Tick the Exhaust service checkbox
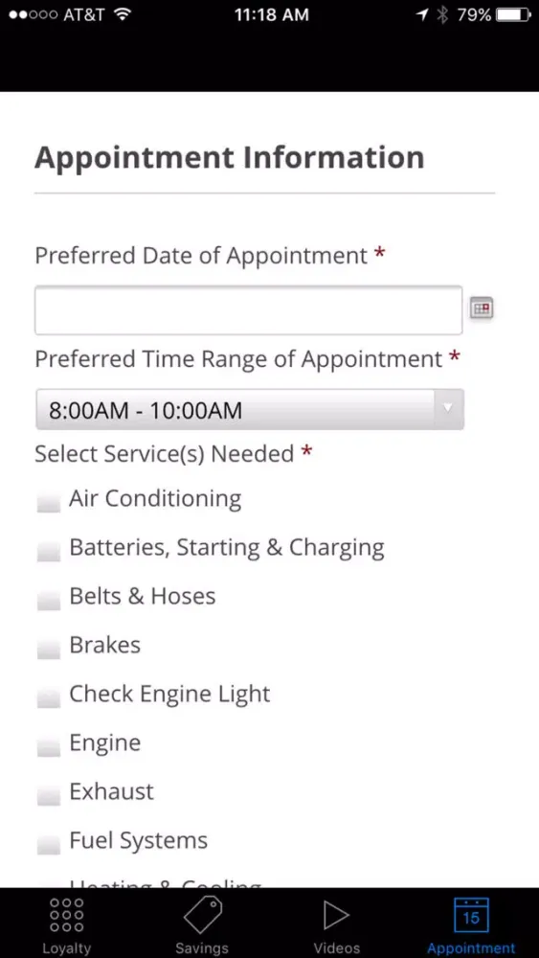The image size is (539, 958). coord(49,795)
